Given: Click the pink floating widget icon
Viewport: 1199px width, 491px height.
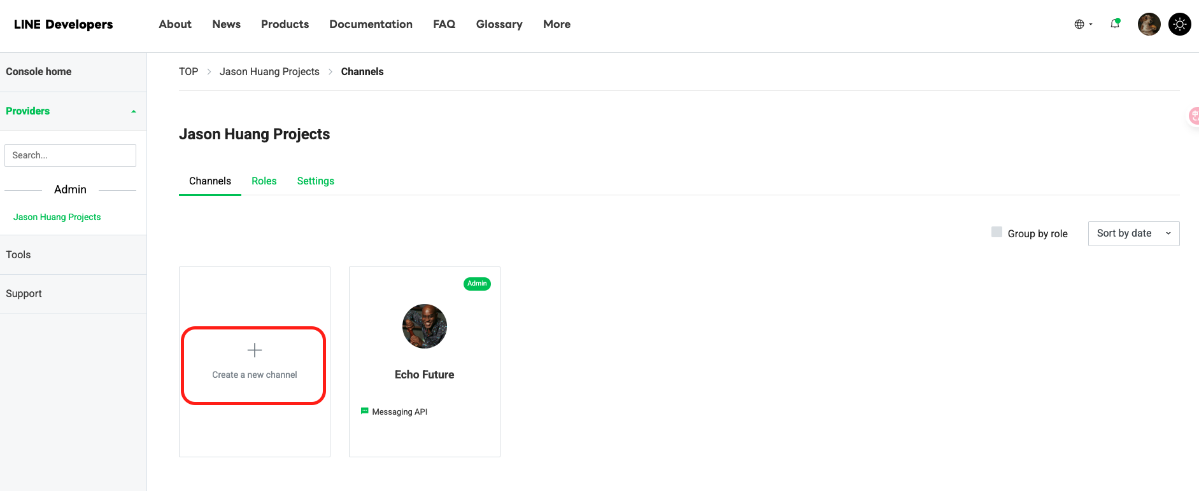Looking at the screenshot, I should 1194,116.
